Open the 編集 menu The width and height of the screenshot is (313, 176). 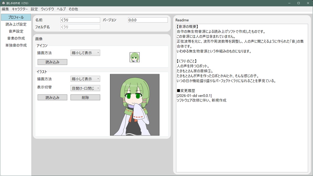(5, 9)
